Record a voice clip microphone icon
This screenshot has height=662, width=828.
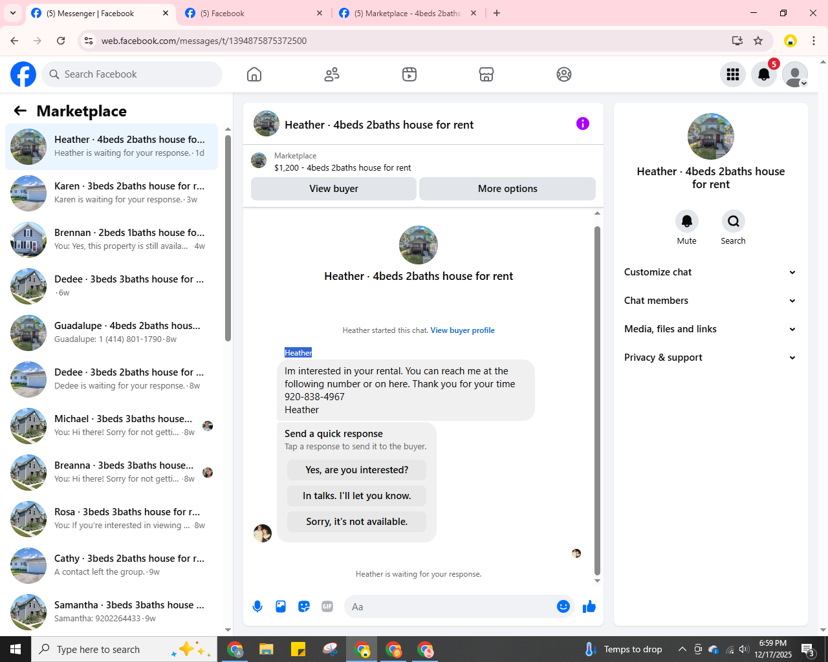257,606
